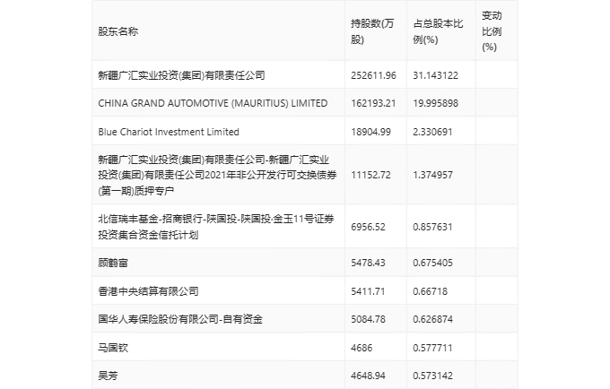This screenshot has width=610, height=389.
Task: Click the value 11152.72
Action: tap(370, 176)
